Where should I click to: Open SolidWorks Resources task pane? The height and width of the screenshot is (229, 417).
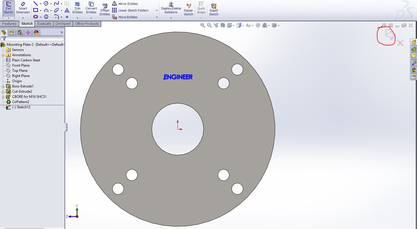414,42
